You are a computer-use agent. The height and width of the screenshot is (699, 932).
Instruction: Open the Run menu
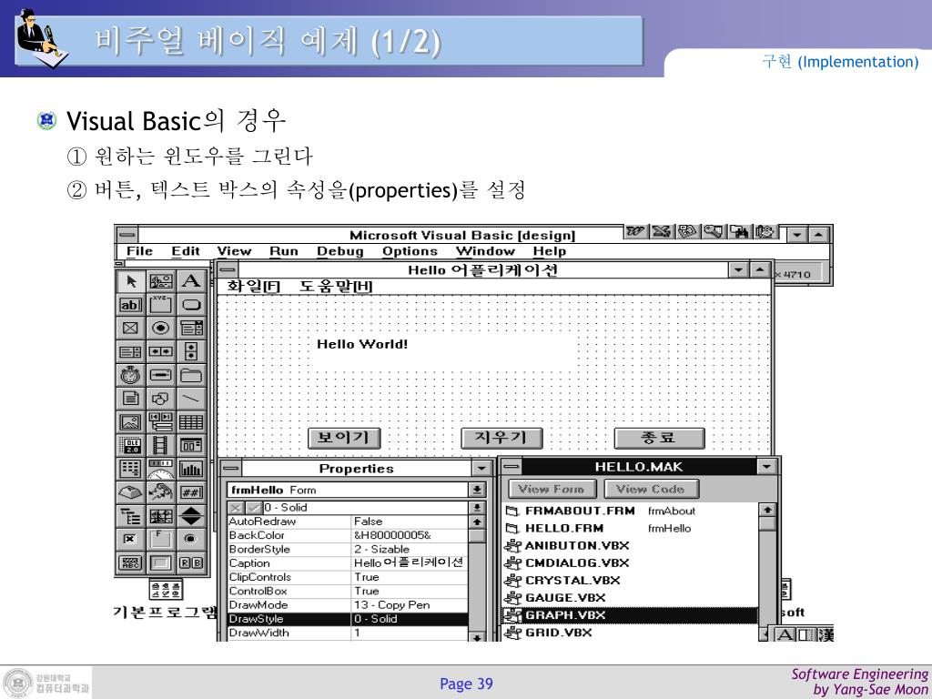[284, 251]
